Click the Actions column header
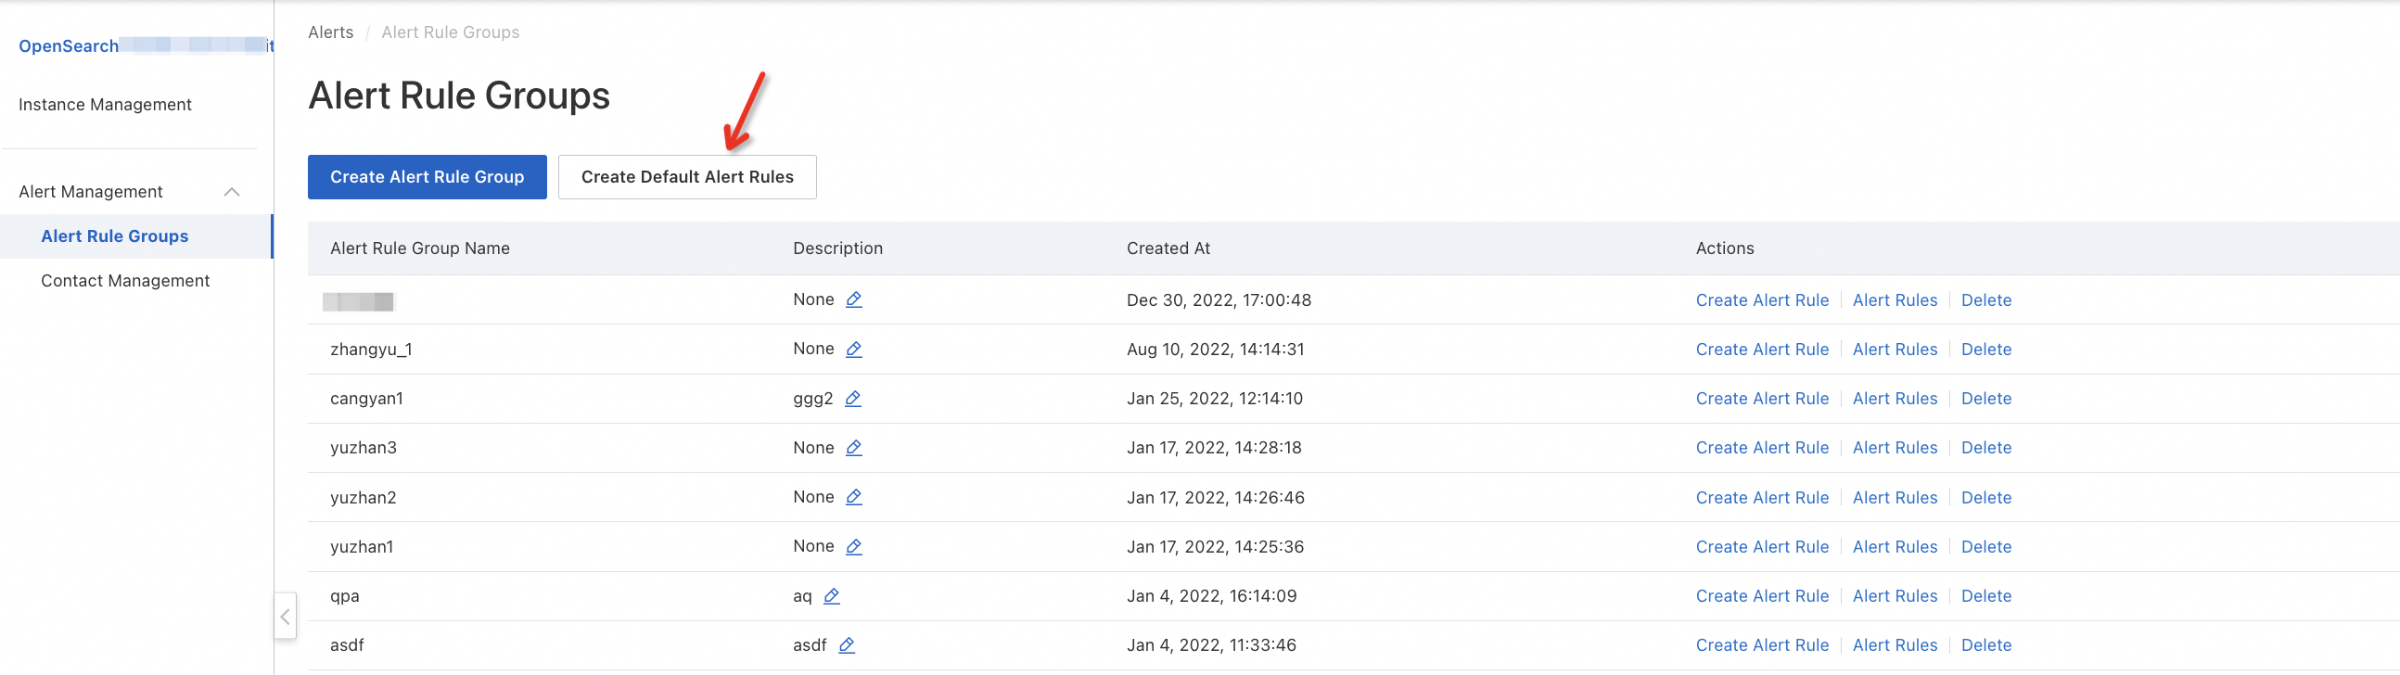This screenshot has height=675, width=2400. (x=1725, y=248)
